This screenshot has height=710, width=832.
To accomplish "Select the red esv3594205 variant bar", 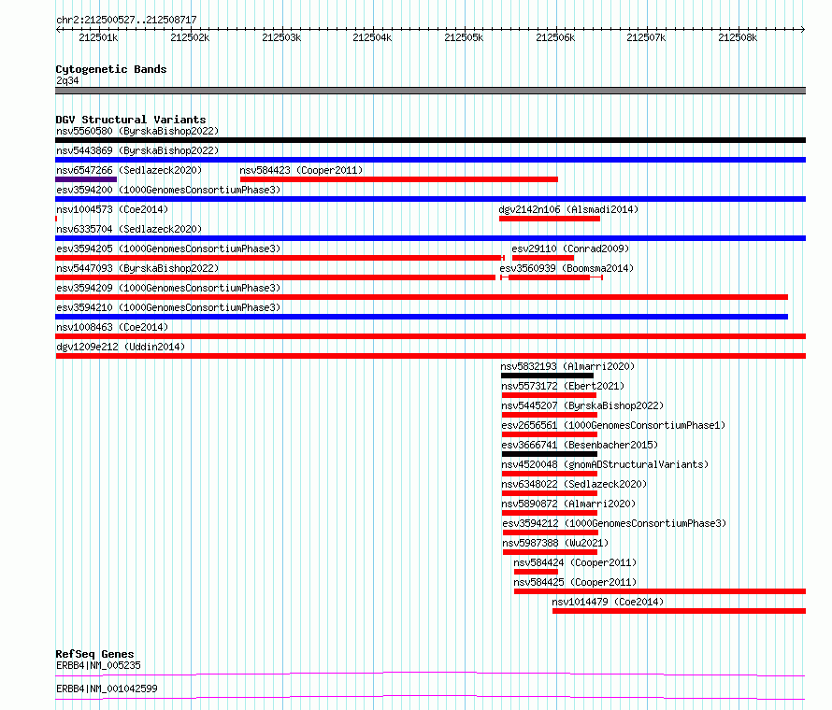I will pyautogui.click(x=280, y=258).
